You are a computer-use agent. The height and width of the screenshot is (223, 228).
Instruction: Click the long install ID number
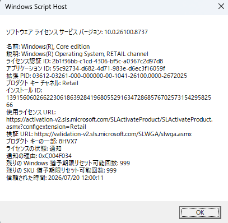[109, 101]
